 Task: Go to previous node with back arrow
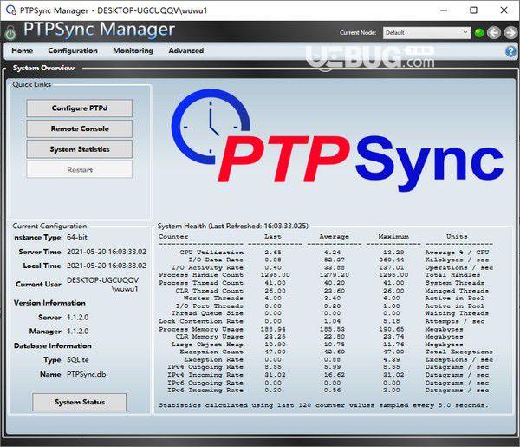pos(494,32)
